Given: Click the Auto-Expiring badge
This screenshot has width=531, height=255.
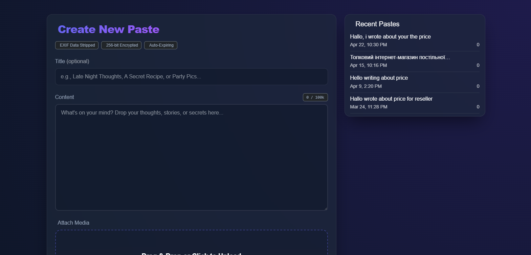Looking at the screenshot, I should 161,45.
